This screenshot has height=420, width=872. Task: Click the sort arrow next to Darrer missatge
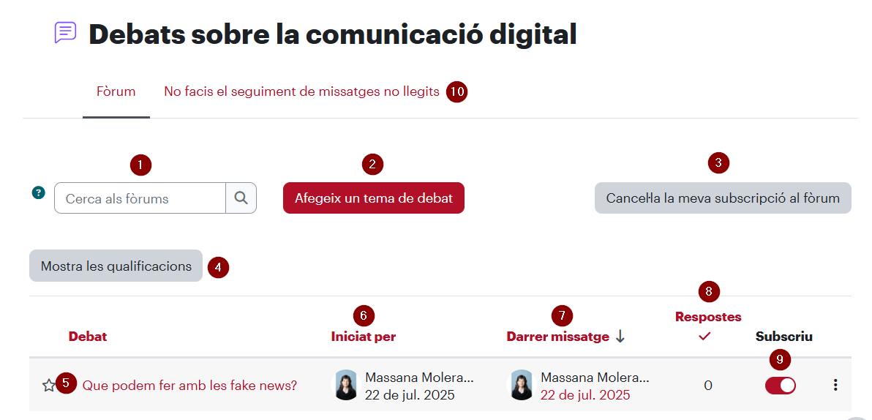pos(620,337)
